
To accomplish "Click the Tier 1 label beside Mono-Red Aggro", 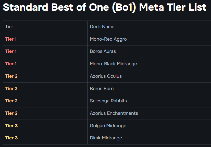I will pos(11,39).
